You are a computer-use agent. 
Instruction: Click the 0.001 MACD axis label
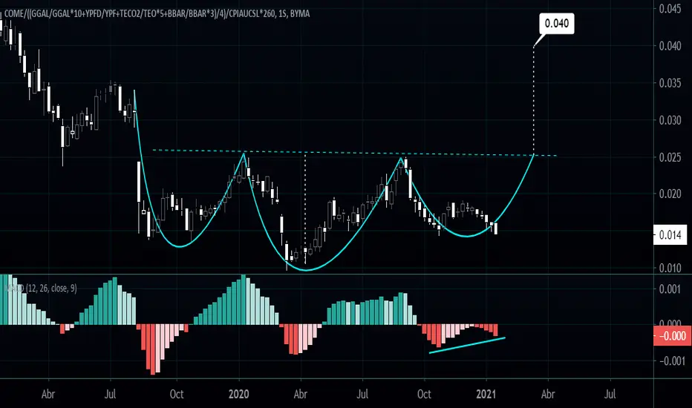[670, 289]
